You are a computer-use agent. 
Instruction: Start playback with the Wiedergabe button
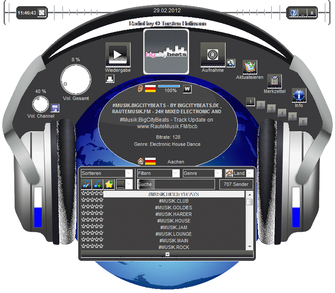(x=118, y=55)
